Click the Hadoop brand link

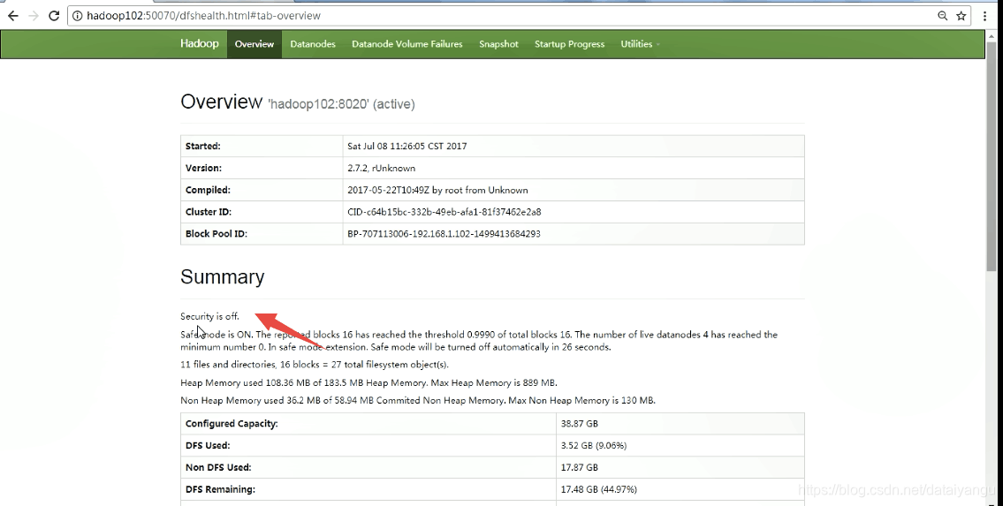[199, 43]
